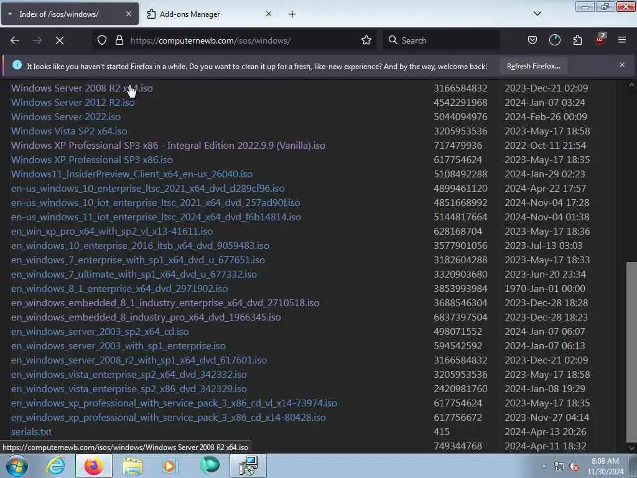The image size is (637, 478).
Task: Open the serials.txt file link
Action: pos(31,432)
